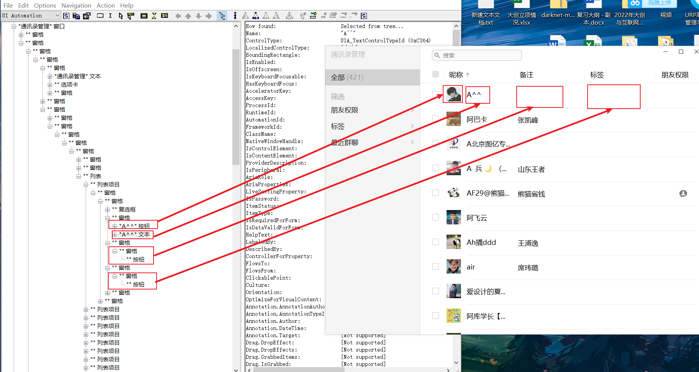Click the properties pane horizontal scrollbar thumb
This screenshot has width=699, height=372.
tap(299, 370)
